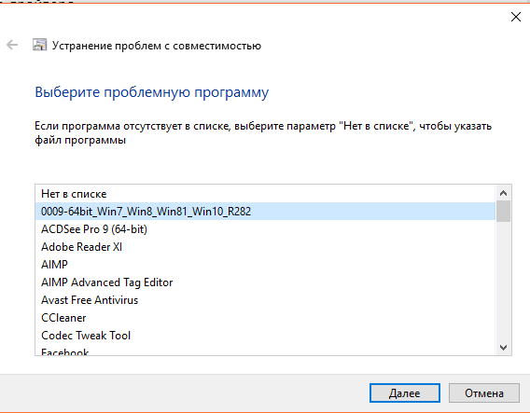Click the 'Устранение проблем с совместимостью' title
This screenshot has width=530, height=413.
[x=157, y=46]
